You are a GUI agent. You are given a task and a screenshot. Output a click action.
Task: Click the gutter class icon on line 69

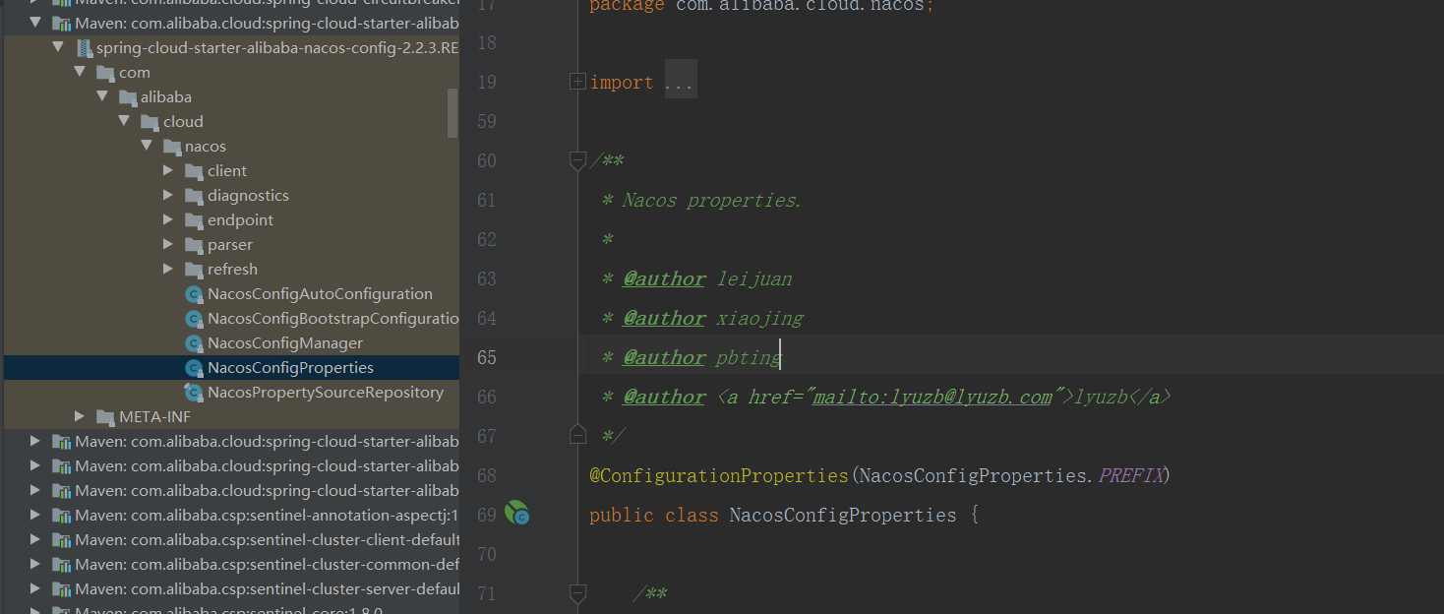tap(517, 513)
